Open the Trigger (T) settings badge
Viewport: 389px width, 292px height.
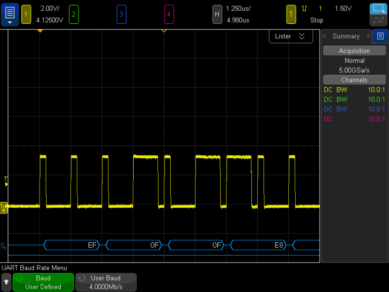click(291, 14)
